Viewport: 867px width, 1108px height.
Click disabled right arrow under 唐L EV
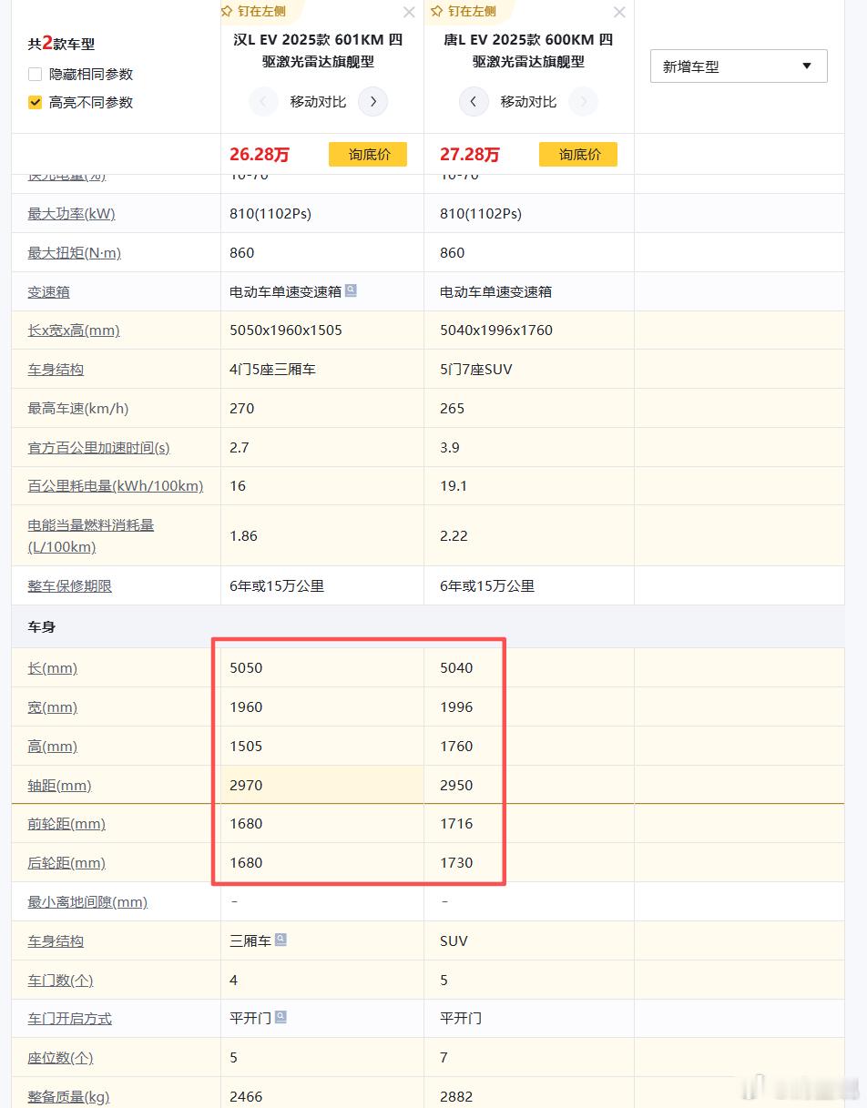pyautogui.click(x=584, y=101)
